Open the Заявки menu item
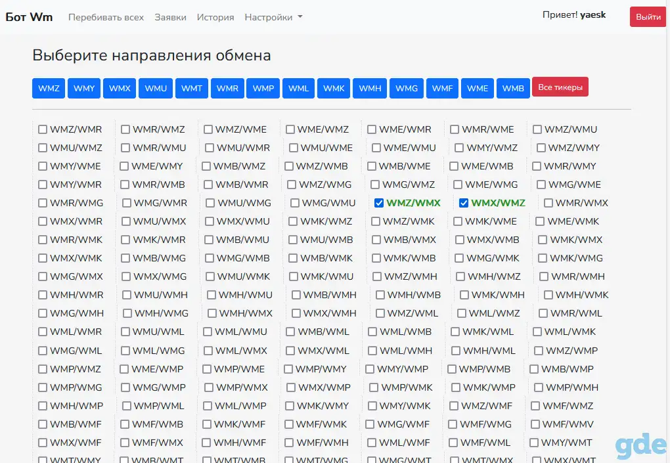 171,17
